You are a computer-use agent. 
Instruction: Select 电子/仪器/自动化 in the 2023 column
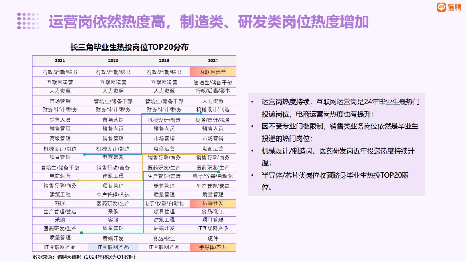point(164,203)
